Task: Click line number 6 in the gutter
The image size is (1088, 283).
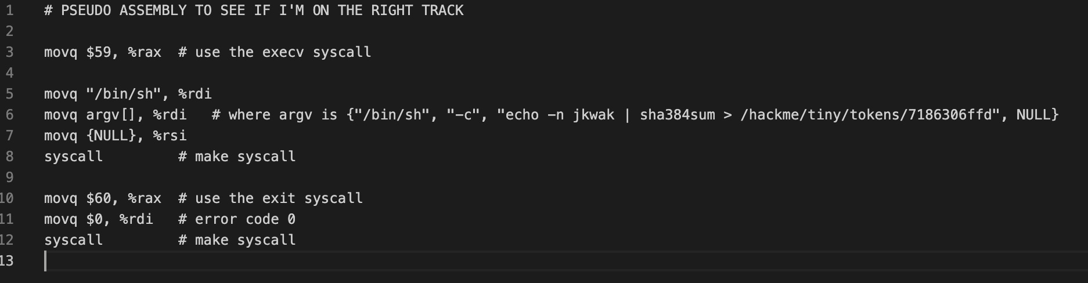Action: [9, 115]
